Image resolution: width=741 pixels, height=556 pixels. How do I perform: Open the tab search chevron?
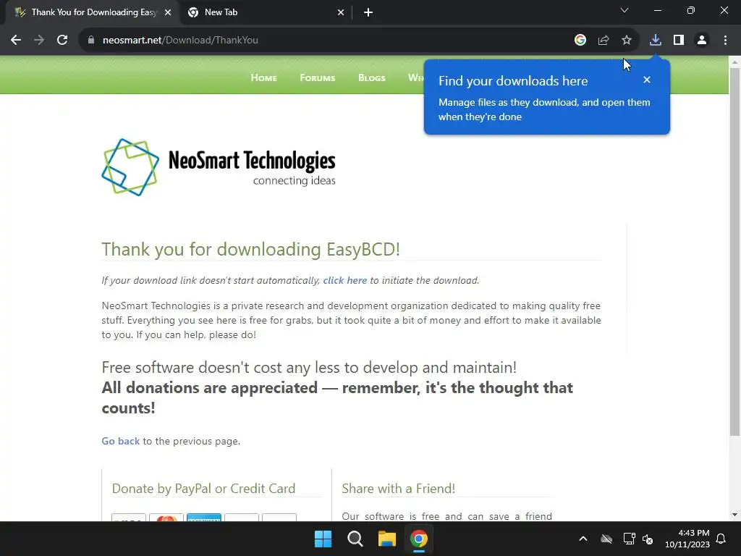click(x=624, y=10)
